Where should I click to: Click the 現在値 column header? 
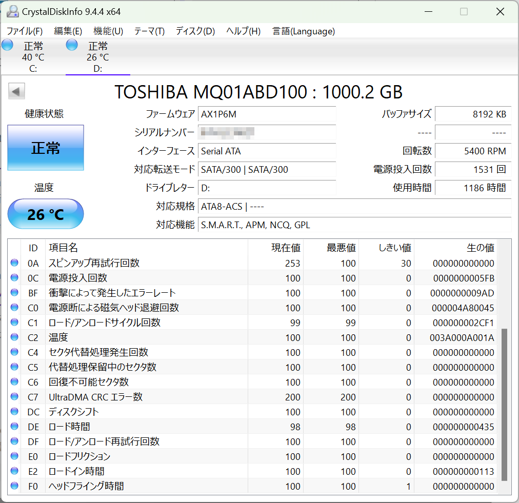(276, 248)
